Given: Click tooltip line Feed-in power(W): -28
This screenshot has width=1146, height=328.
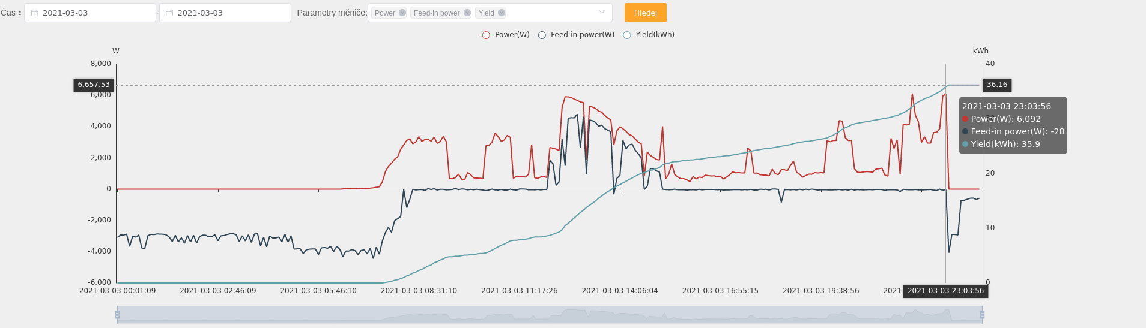Looking at the screenshot, I should 1013,131.
